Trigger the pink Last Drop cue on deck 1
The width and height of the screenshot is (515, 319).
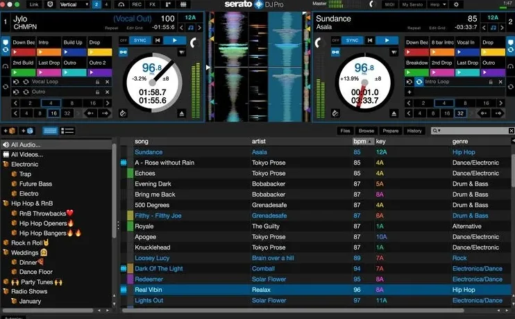tap(49, 73)
